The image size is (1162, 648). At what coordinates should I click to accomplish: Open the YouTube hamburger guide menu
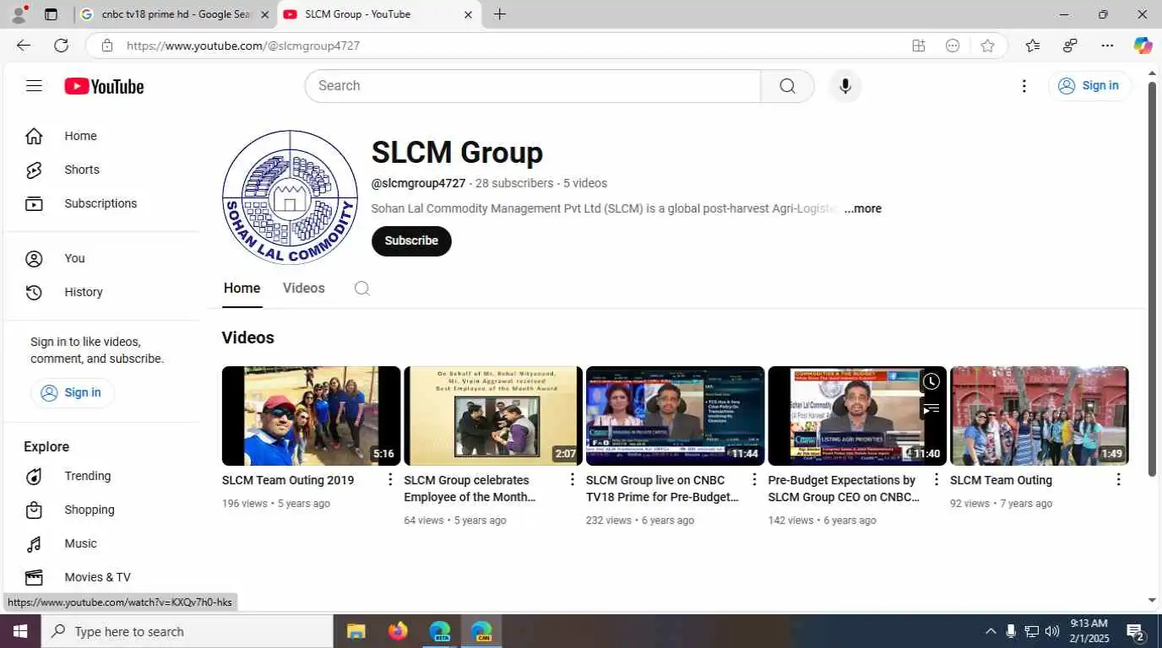[34, 86]
